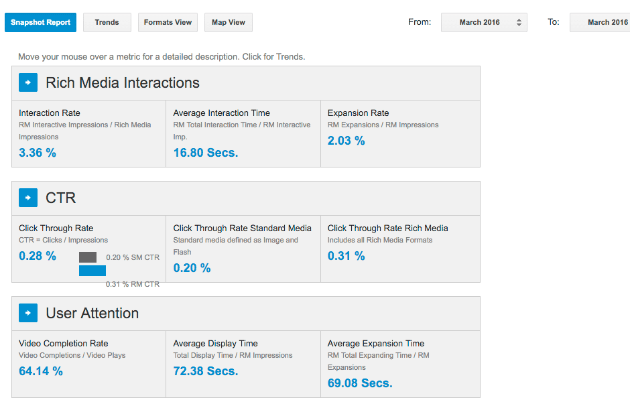Click the blue RM CTR bar
The height and width of the screenshot is (404, 630).
(92, 271)
